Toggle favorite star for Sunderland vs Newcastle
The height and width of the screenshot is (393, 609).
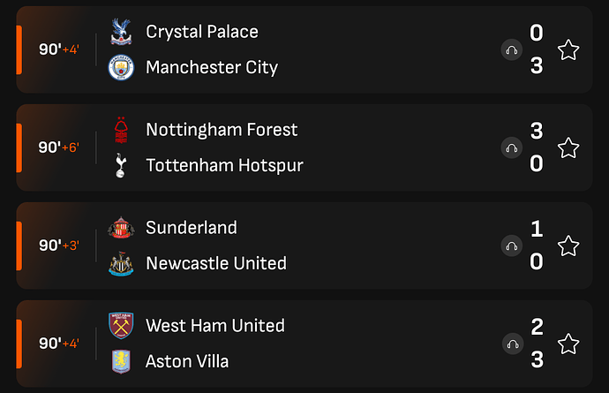point(568,246)
